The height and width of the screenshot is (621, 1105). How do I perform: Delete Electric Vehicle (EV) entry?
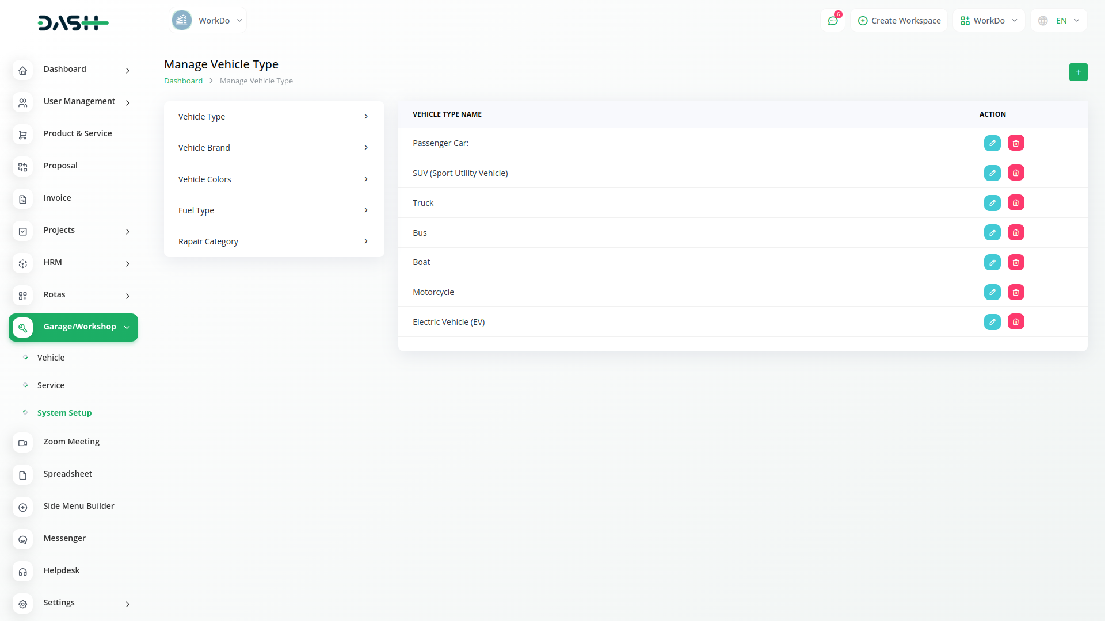(1016, 322)
